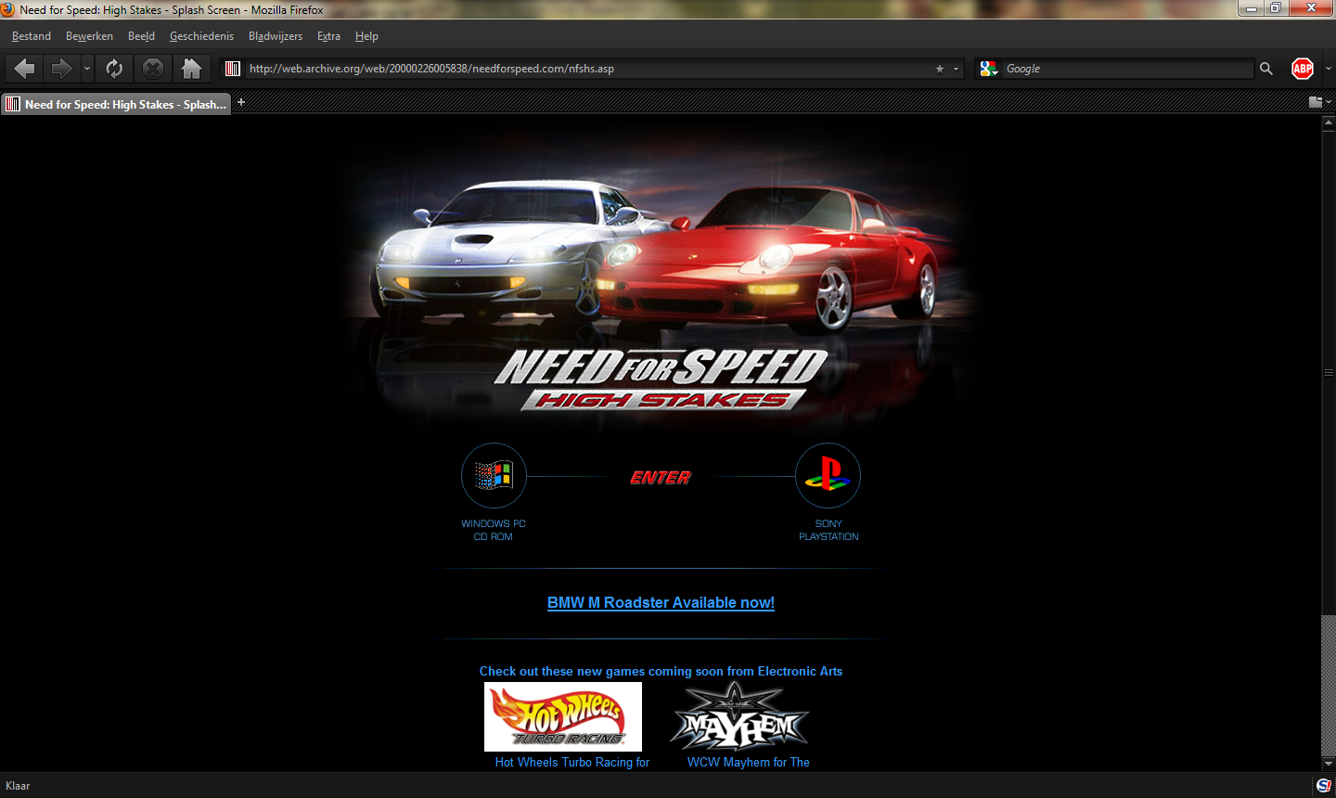Click the WINDOWS PC CD ROM label
The width and height of the screenshot is (1336, 798).
(494, 530)
